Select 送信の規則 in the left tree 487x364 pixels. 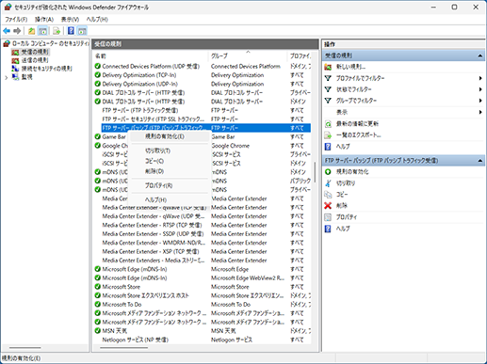(x=35, y=60)
